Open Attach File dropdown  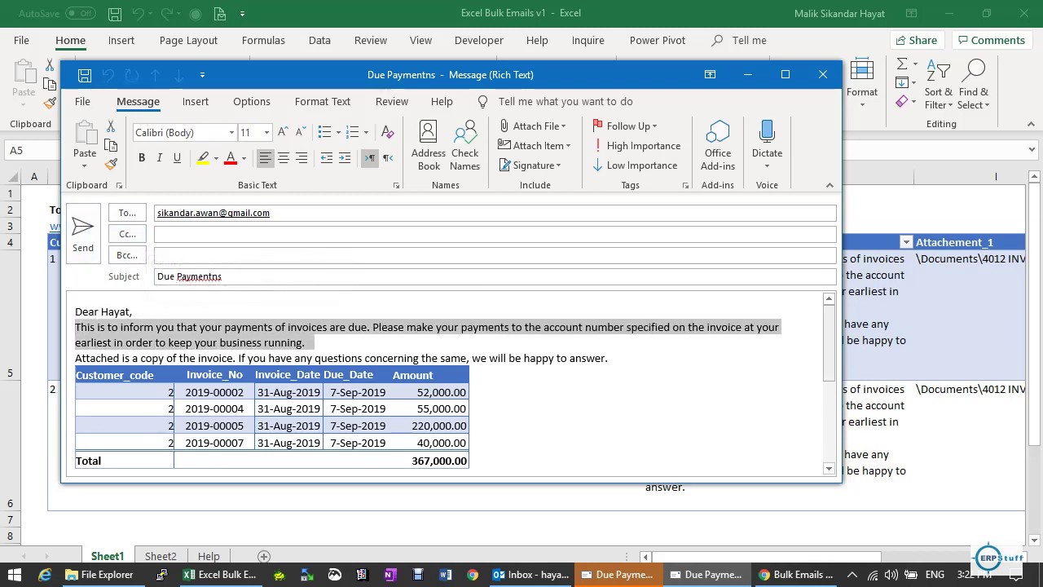click(x=533, y=126)
